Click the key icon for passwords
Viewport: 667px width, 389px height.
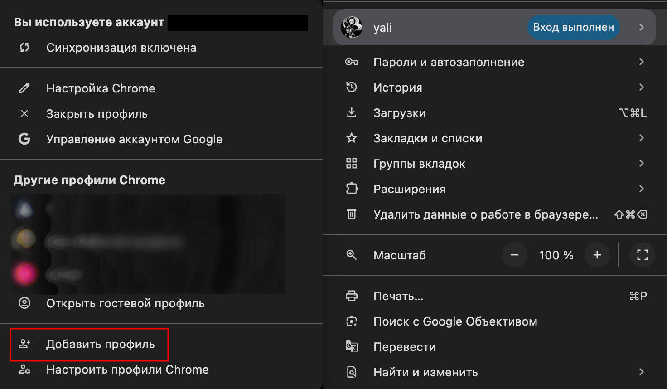(352, 62)
